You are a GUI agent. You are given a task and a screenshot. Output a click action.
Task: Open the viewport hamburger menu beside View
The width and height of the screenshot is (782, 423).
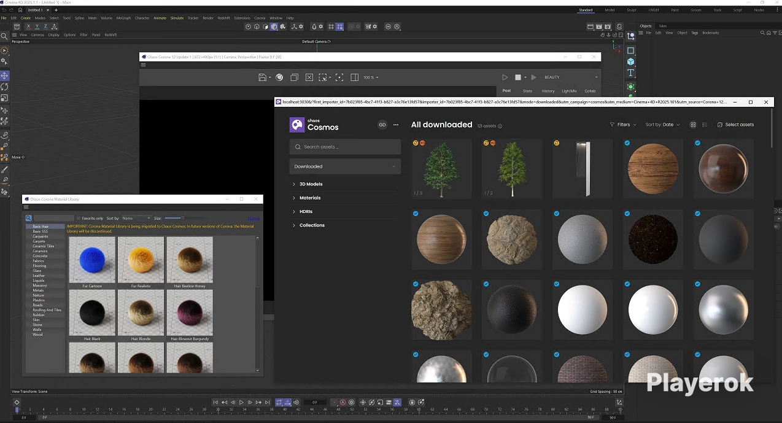(15, 35)
